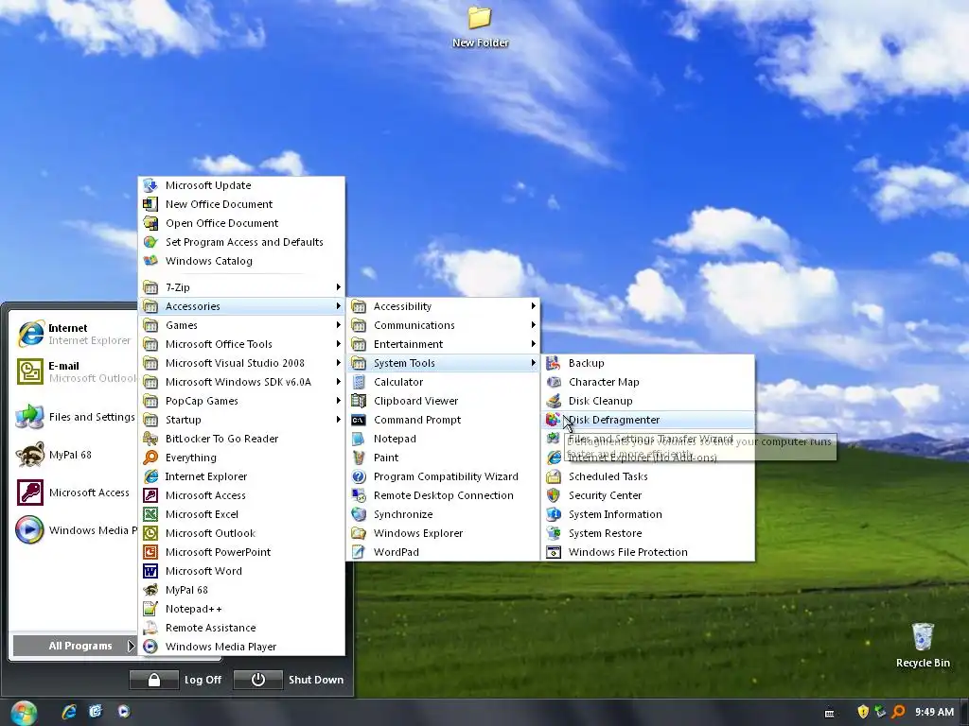Viewport: 969px width, 726px height.
Task: Launch the Everything search program
Action: pyautogui.click(x=241, y=458)
